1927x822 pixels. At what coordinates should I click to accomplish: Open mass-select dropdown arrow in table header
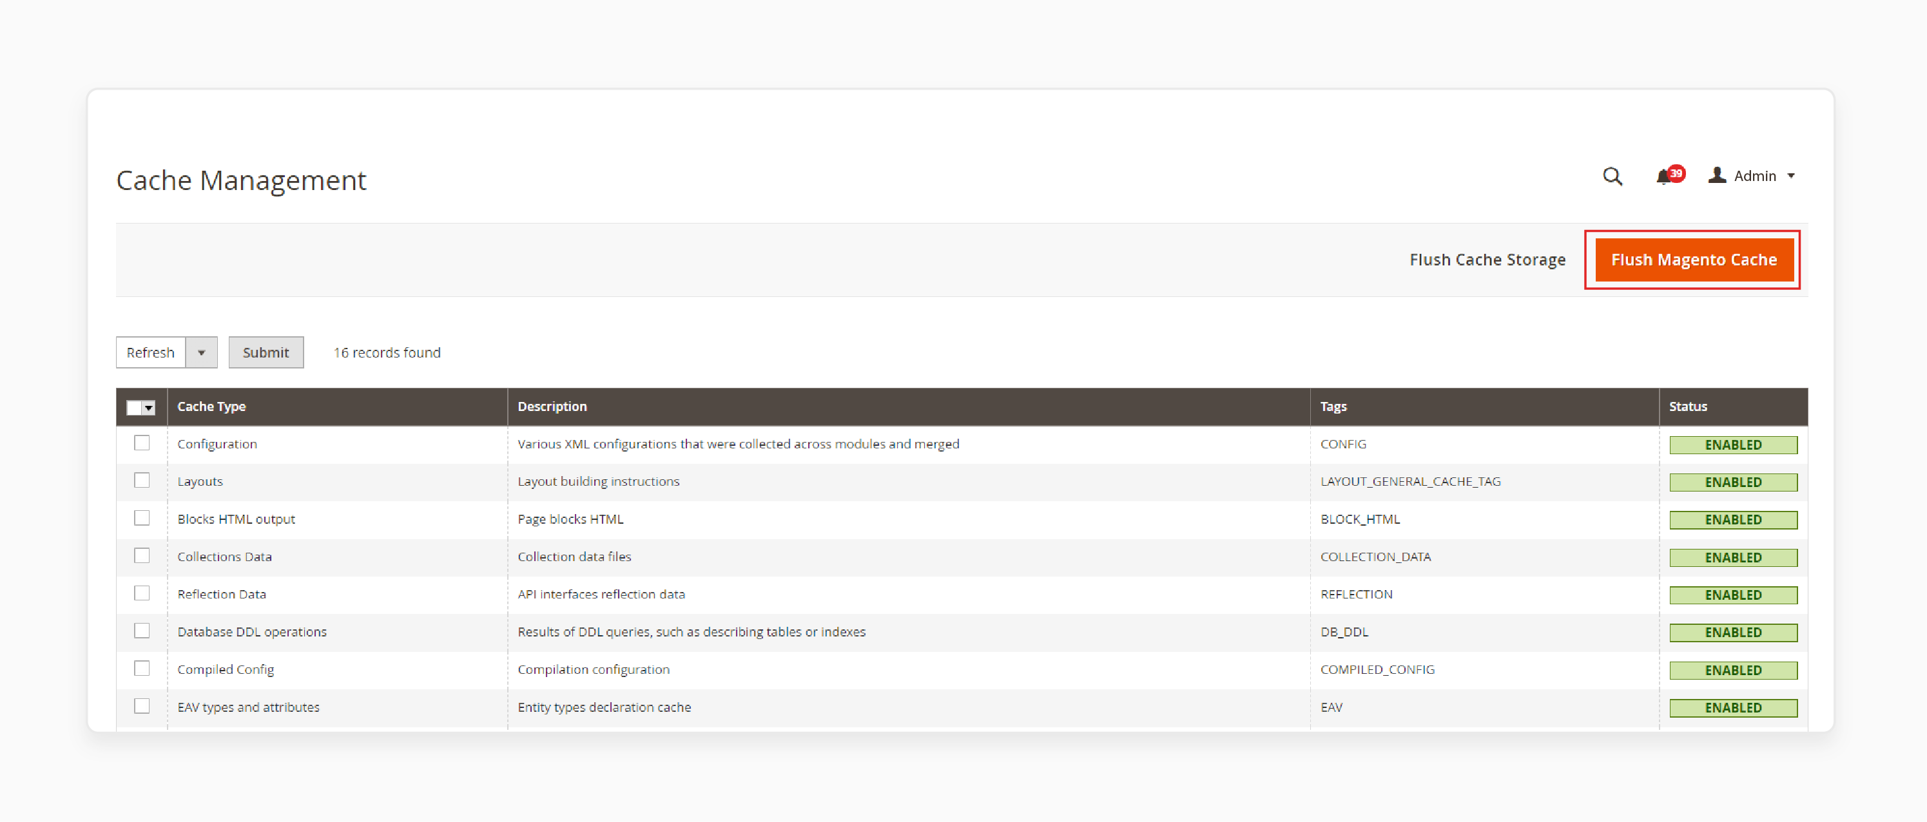click(x=149, y=408)
